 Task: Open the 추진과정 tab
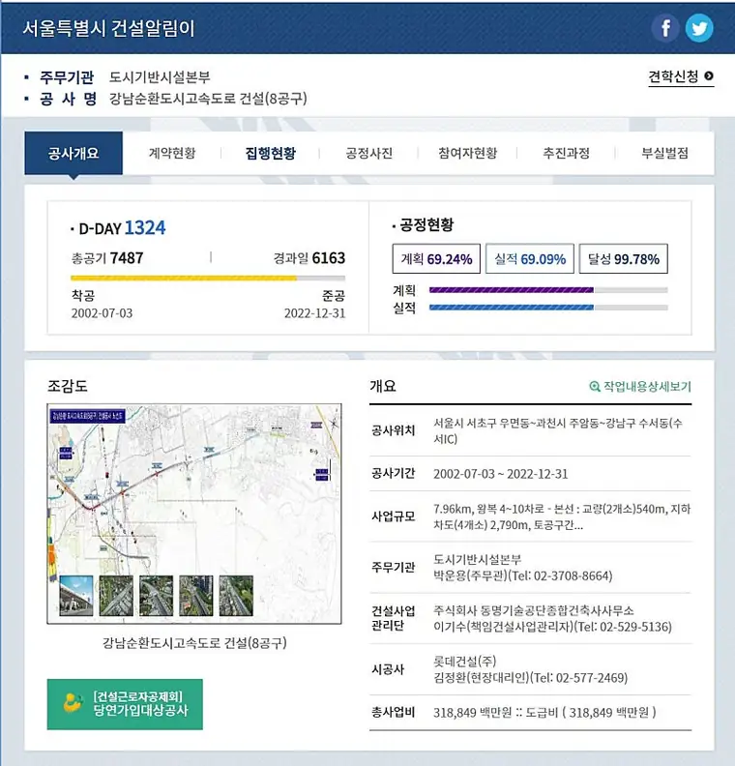point(566,153)
